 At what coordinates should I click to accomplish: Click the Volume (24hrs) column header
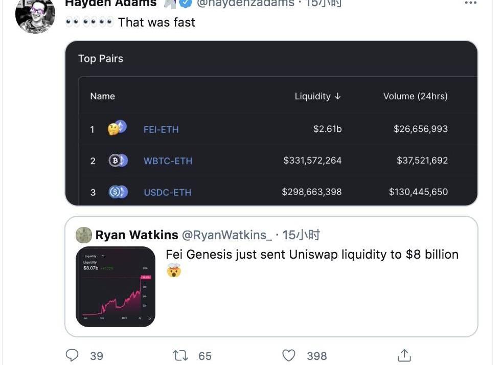click(415, 96)
